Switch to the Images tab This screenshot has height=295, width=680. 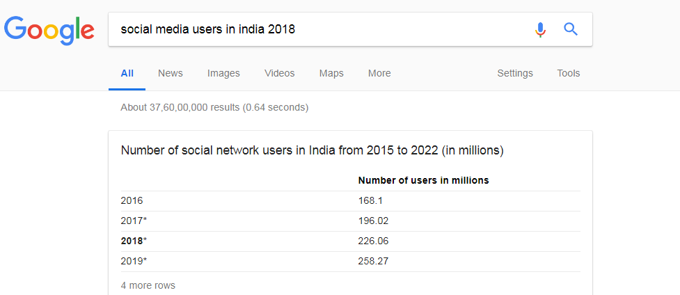pos(223,73)
